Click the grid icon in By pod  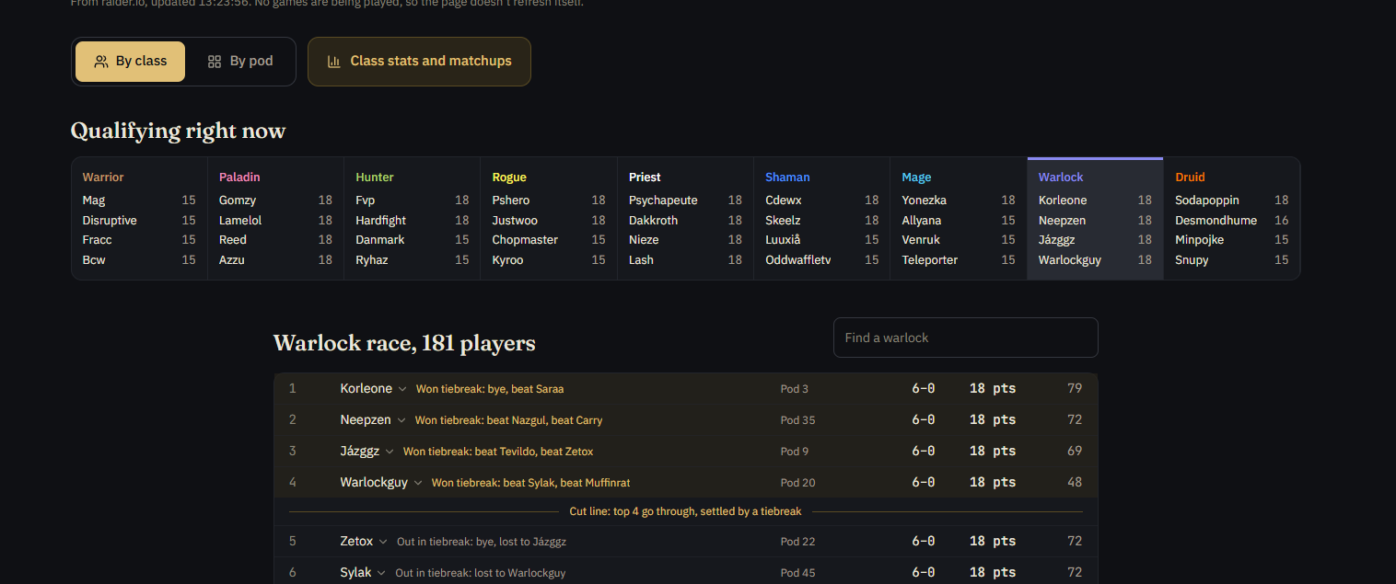pos(215,62)
